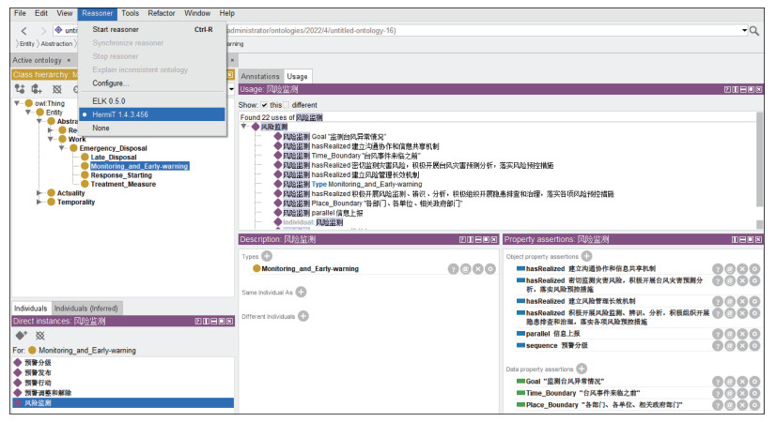Click the Usage panel vertical scrollbar
Screen dimensions: 776x422
[x=759, y=169]
